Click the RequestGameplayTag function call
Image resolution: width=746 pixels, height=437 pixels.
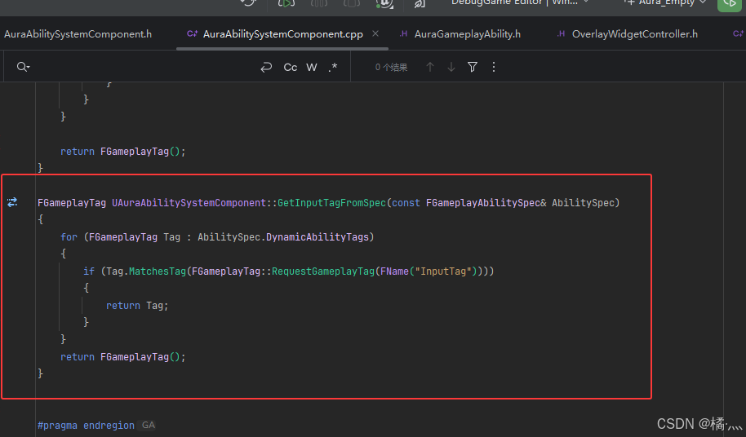coord(323,271)
